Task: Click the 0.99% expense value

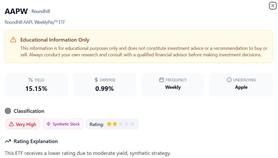Action: coord(105,89)
